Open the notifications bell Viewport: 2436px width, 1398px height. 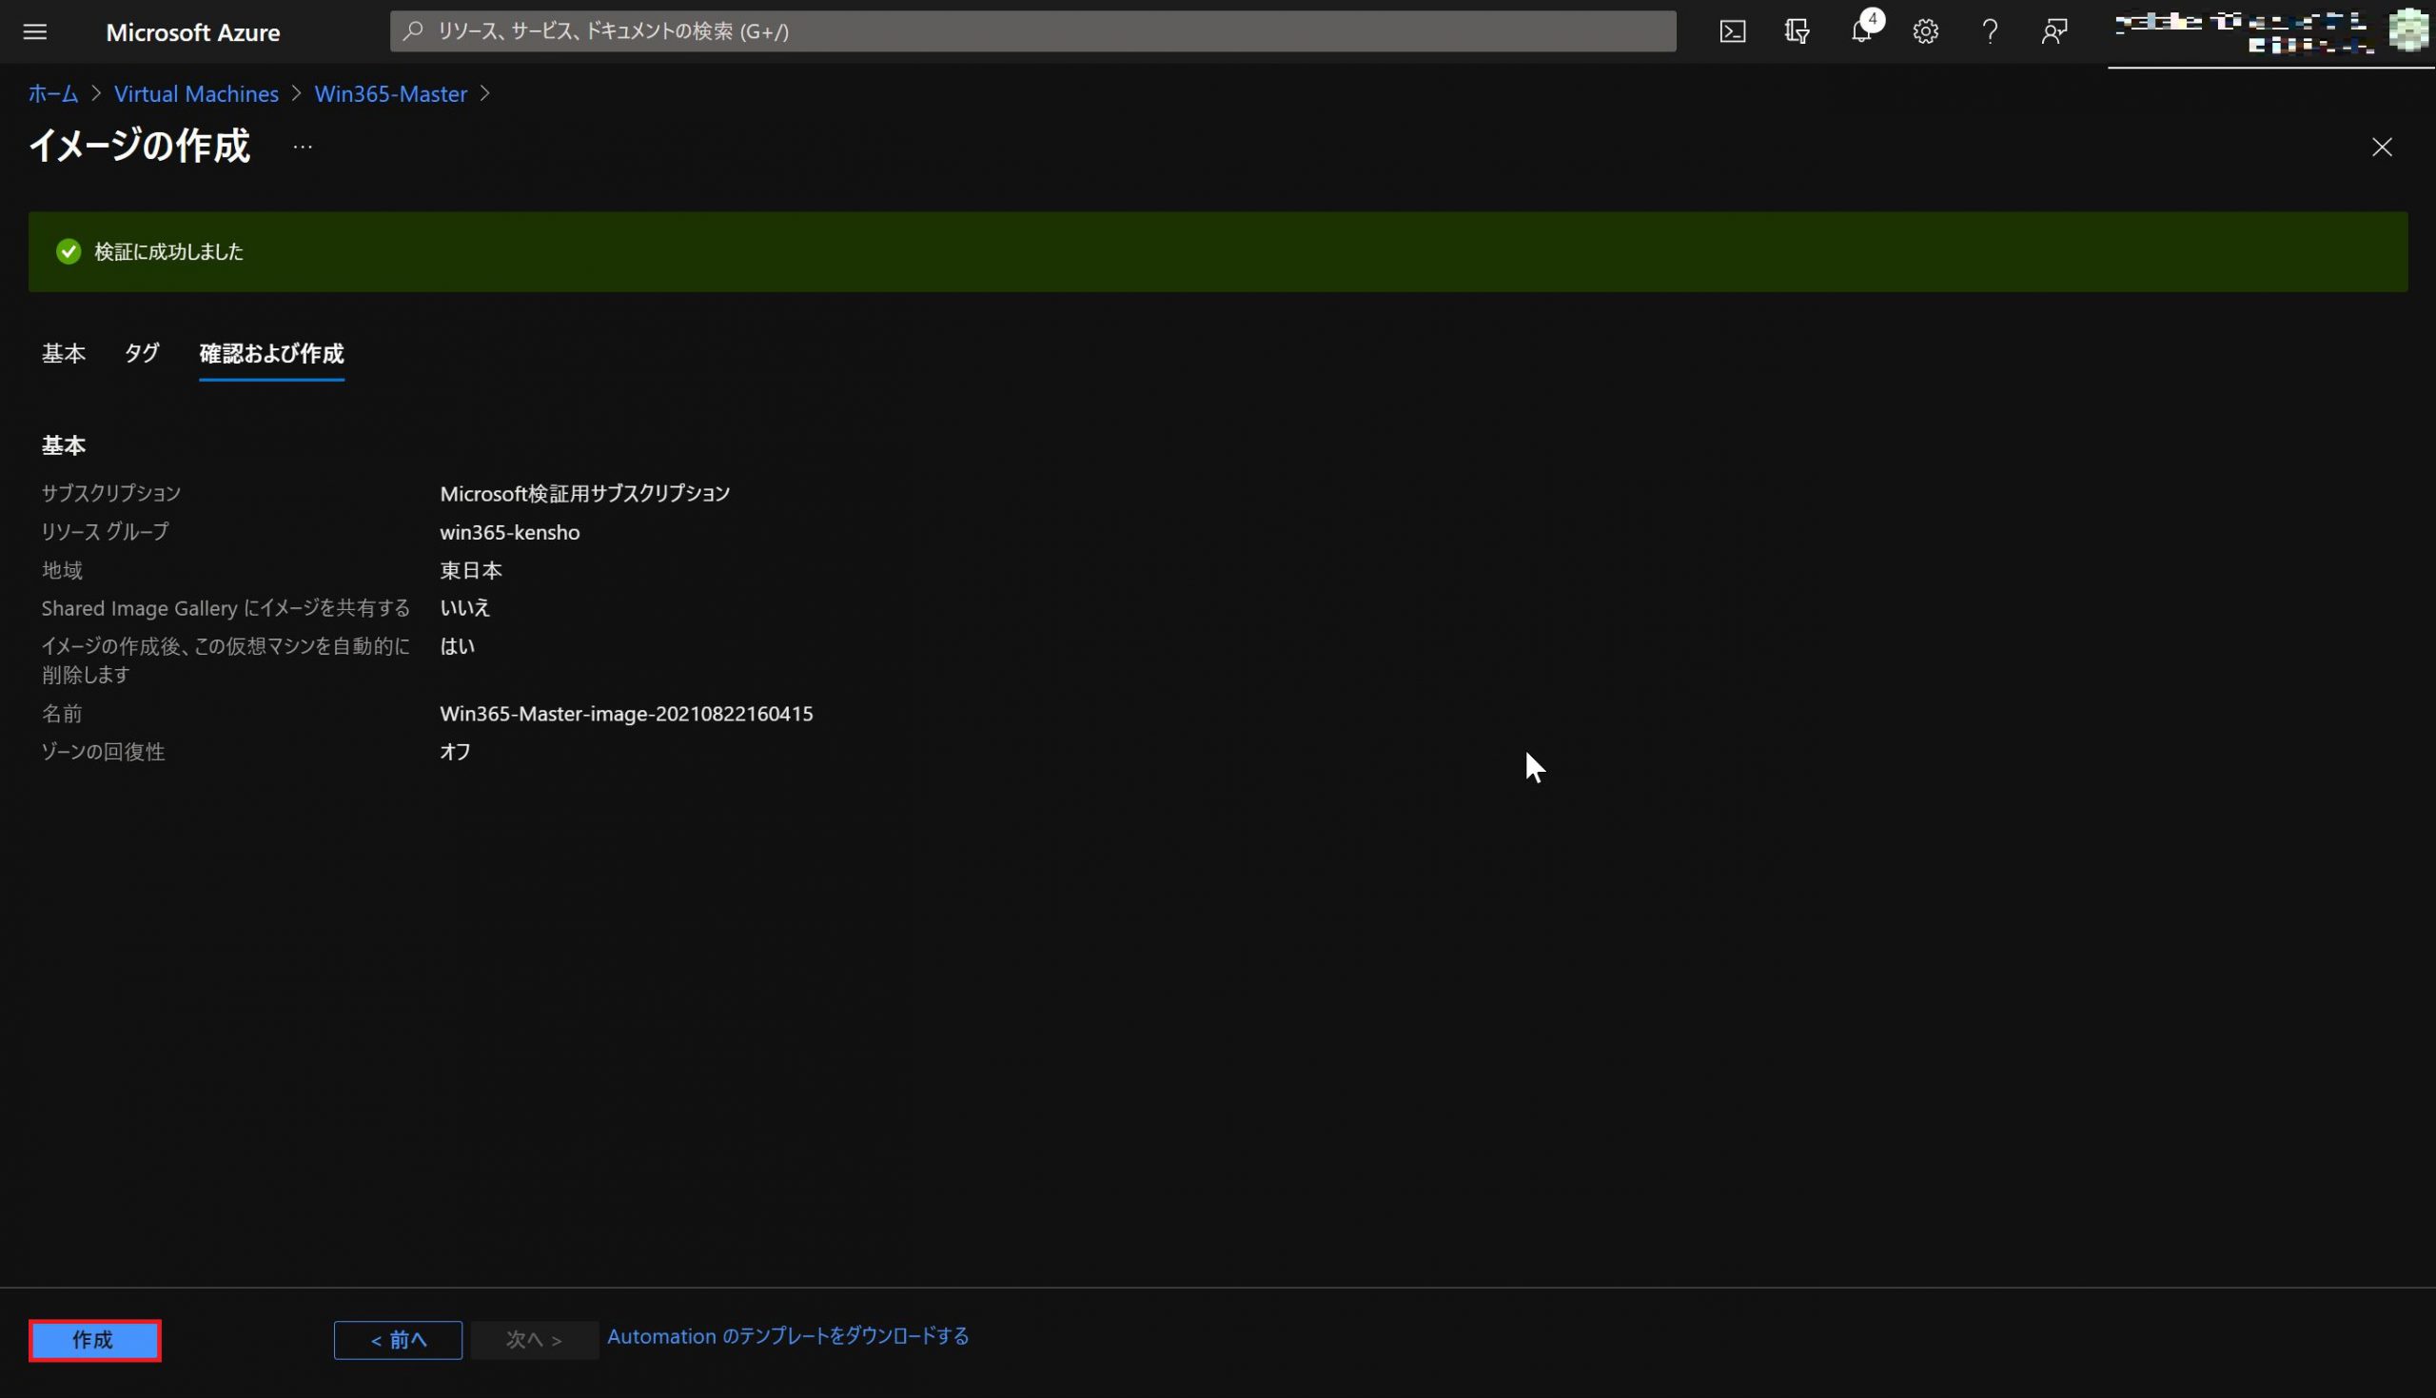click(x=1862, y=31)
